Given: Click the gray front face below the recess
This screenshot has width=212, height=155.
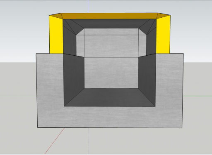Looking at the screenshot, I should point(110,117).
